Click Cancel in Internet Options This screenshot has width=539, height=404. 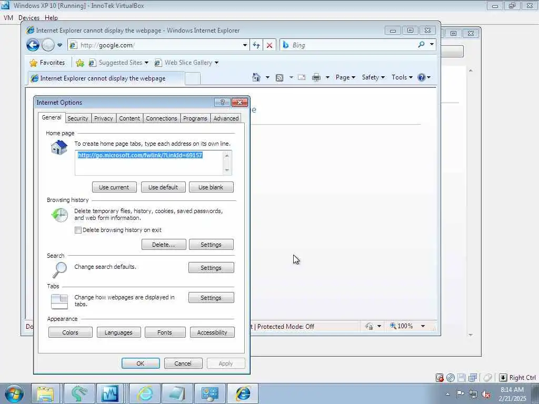[x=183, y=363]
